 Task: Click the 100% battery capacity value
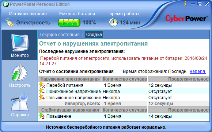coord(89,23)
